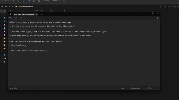Screen dimensions: 179x100
Task: Click the Cut icon in Explorer toolbar
Action: coord(13,1)
